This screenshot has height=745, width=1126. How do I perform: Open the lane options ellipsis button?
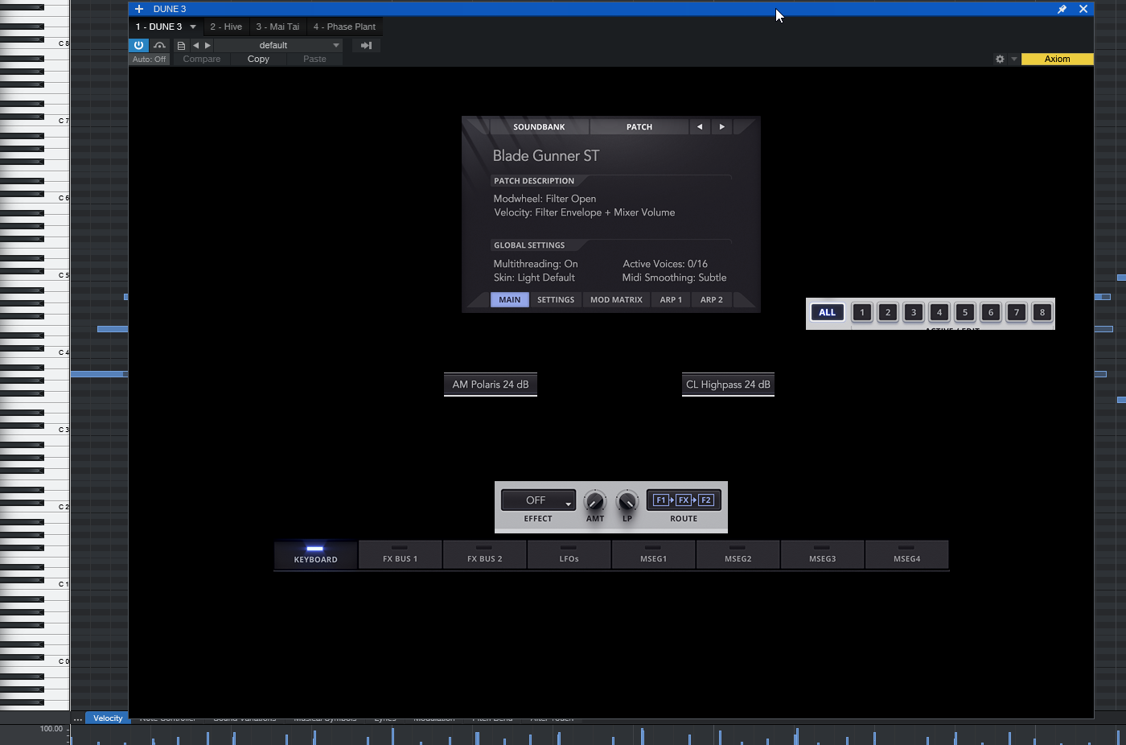(77, 718)
